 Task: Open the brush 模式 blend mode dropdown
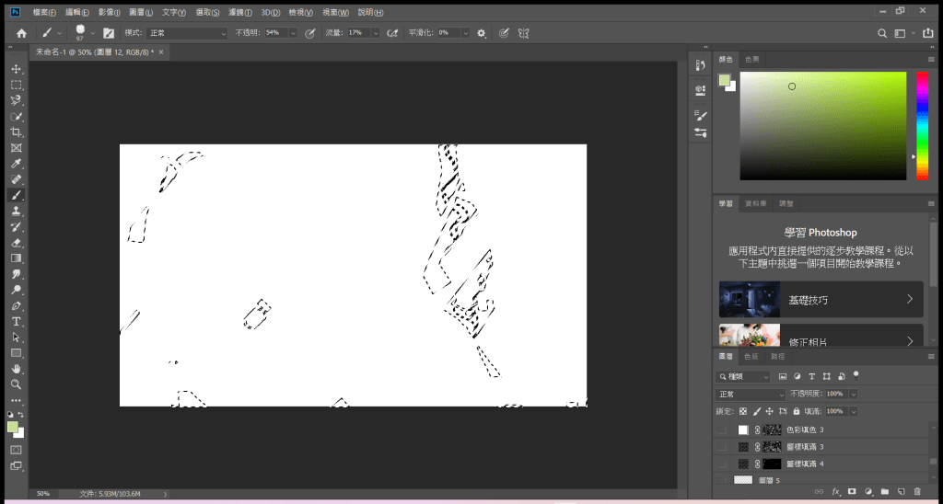pyautogui.click(x=187, y=32)
